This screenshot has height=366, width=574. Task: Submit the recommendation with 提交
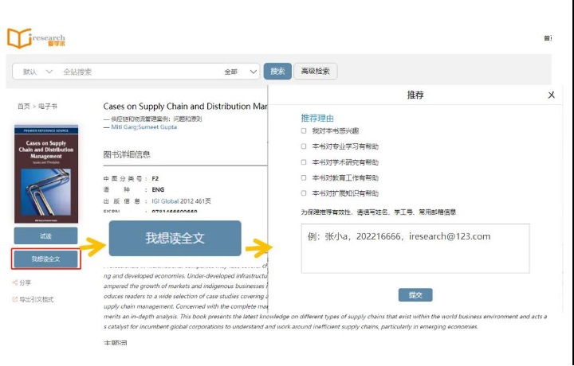click(415, 295)
